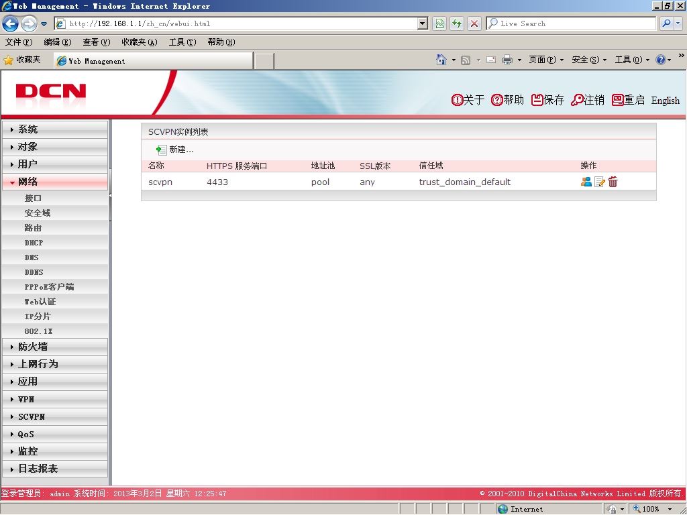
Task: Expand the 日志报表 sidebar section
Action: 55,469
